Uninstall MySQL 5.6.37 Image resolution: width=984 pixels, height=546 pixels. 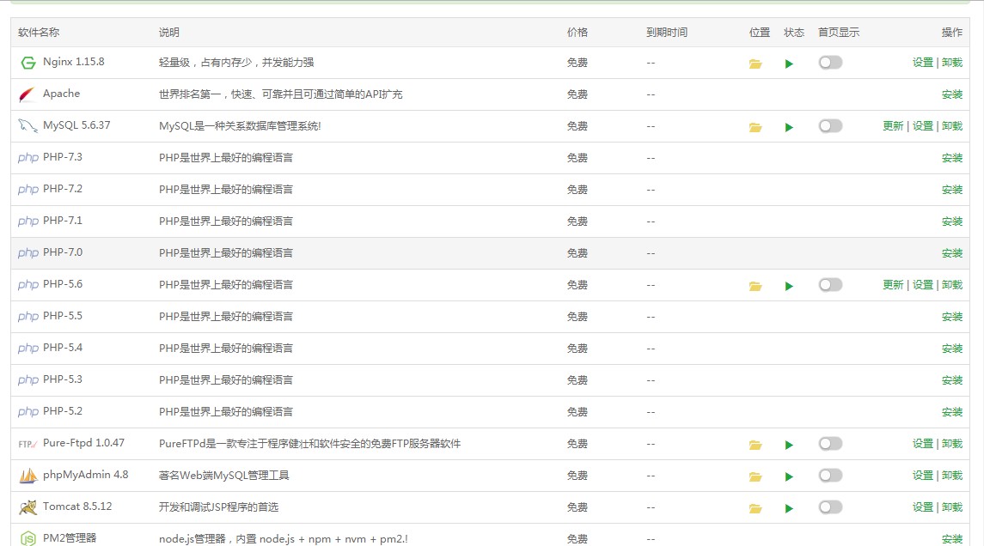(952, 126)
